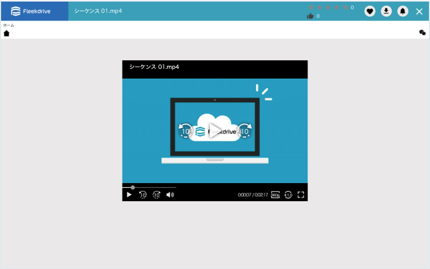Enable notifications with the bell icon
Screen dimensions: 430x269
403,11
